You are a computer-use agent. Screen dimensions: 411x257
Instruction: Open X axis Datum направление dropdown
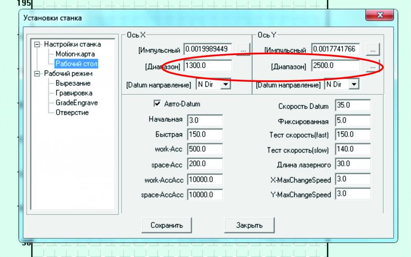(x=224, y=84)
